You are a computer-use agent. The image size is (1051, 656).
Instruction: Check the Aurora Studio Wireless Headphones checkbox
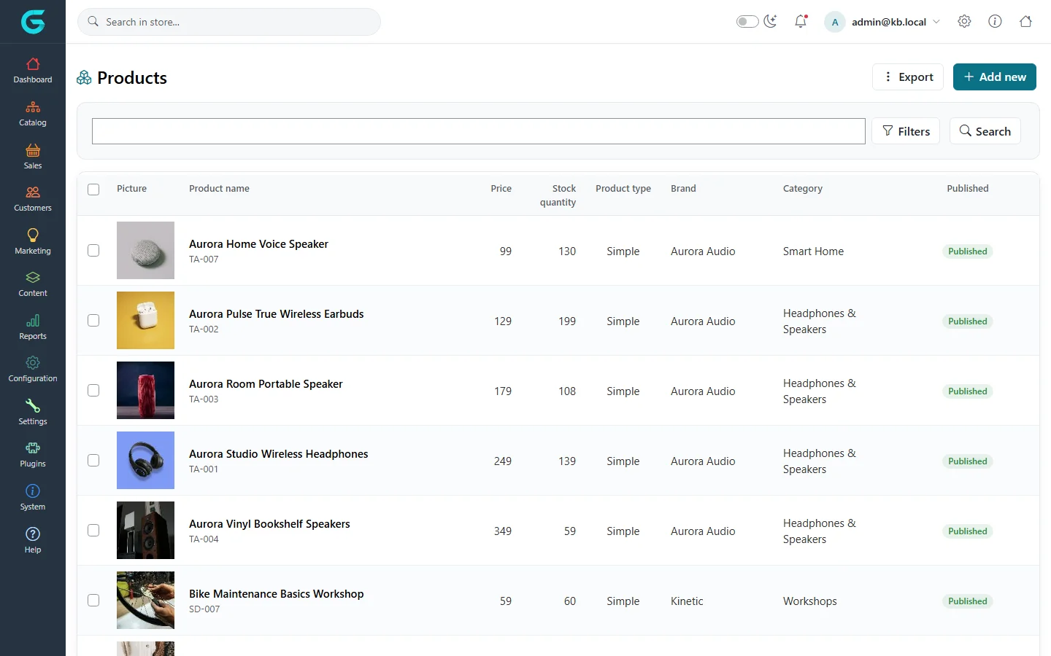pyautogui.click(x=93, y=461)
